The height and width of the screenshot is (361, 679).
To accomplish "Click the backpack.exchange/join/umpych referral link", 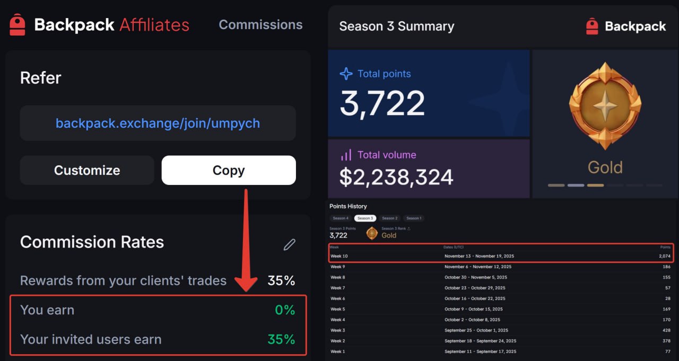I will 158,124.
